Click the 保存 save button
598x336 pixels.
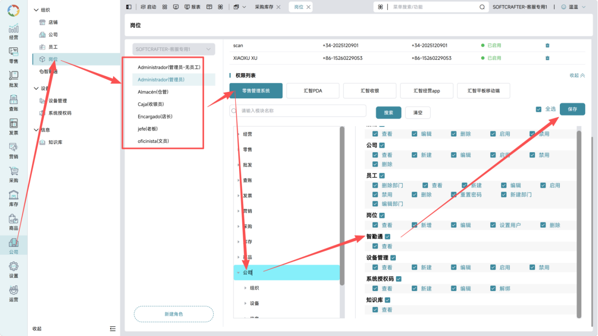pos(572,109)
